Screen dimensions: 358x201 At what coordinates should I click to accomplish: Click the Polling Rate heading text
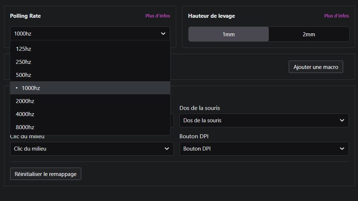pyautogui.click(x=25, y=16)
